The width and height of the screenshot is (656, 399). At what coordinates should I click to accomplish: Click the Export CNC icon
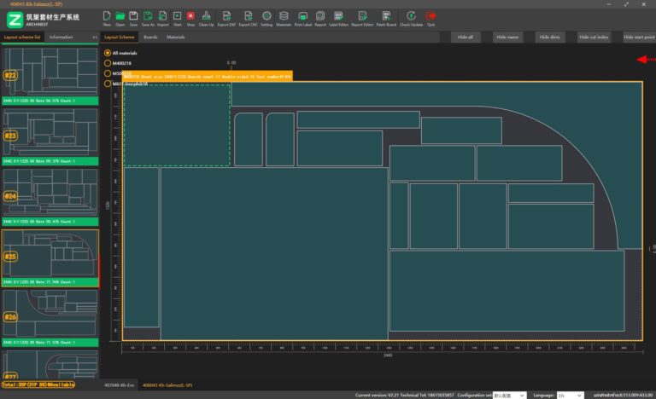click(x=249, y=16)
